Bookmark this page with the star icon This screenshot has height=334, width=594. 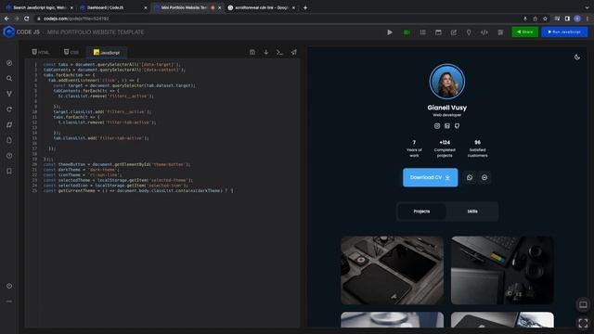point(545,19)
